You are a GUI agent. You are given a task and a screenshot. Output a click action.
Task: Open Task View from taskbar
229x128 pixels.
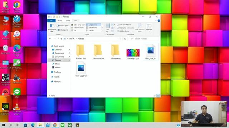coord(18,125)
